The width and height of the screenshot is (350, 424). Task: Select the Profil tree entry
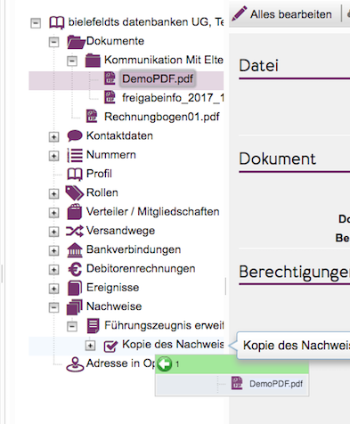(x=99, y=174)
